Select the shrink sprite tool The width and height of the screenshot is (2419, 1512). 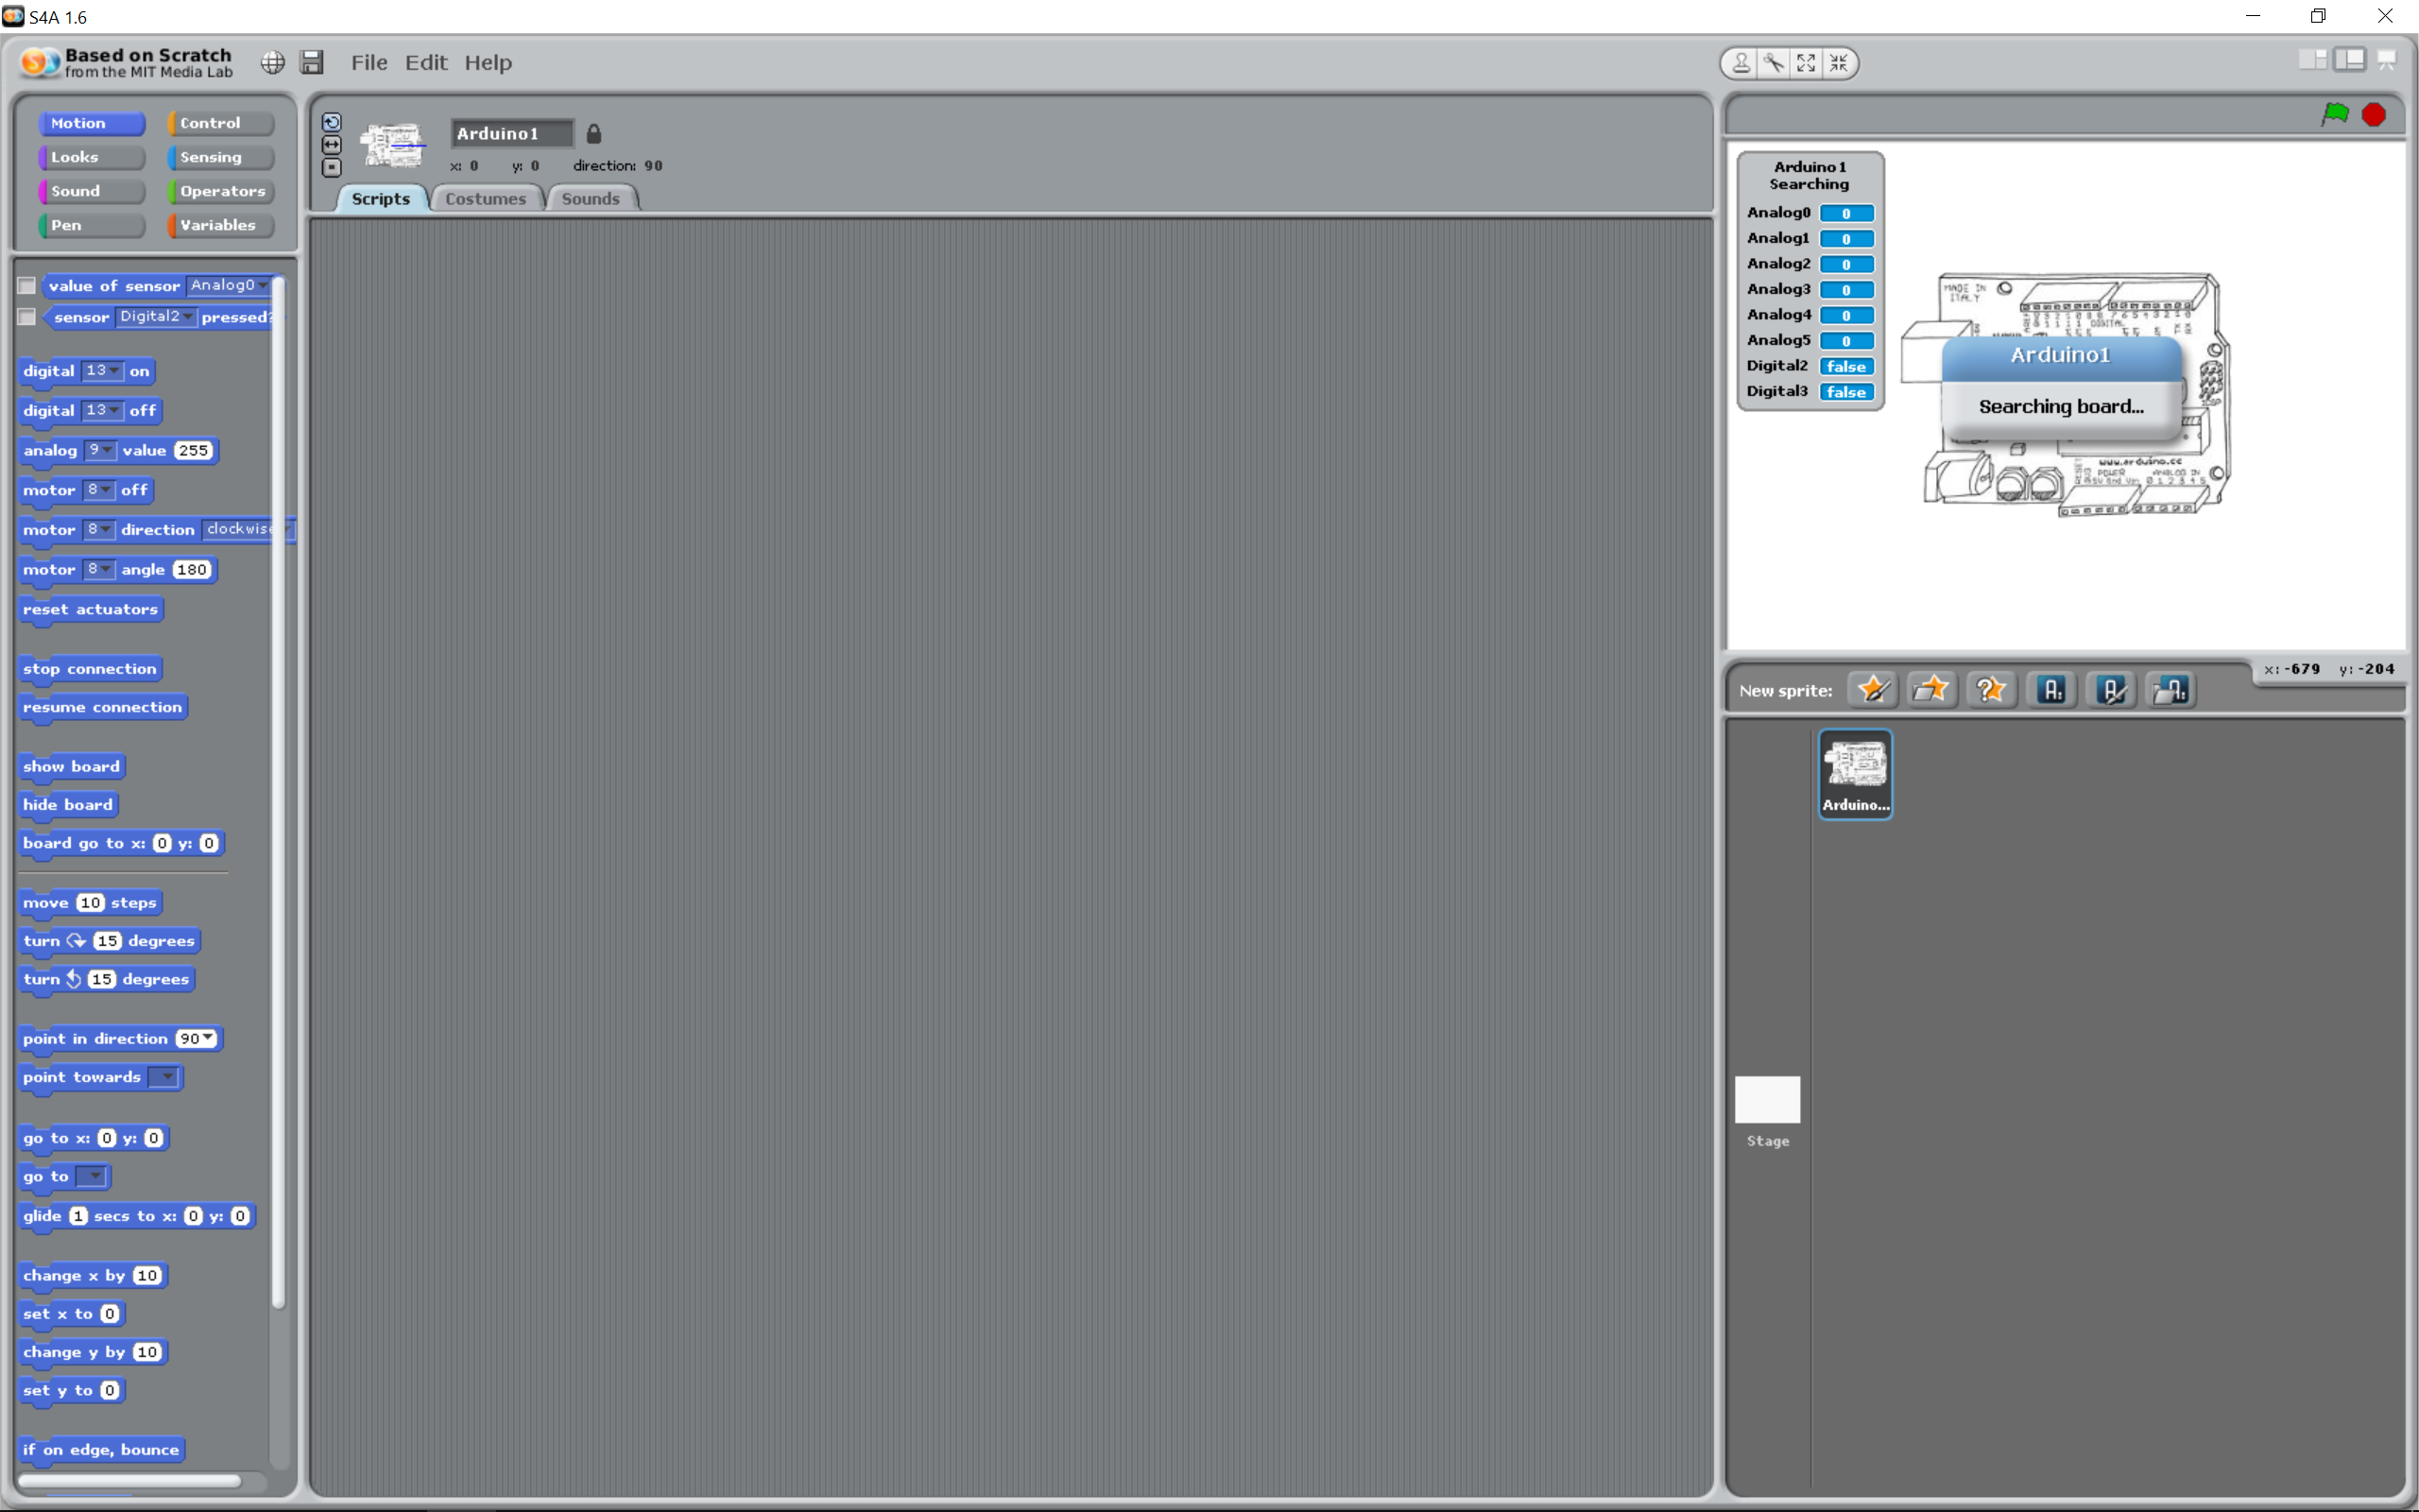(x=1839, y=63)
